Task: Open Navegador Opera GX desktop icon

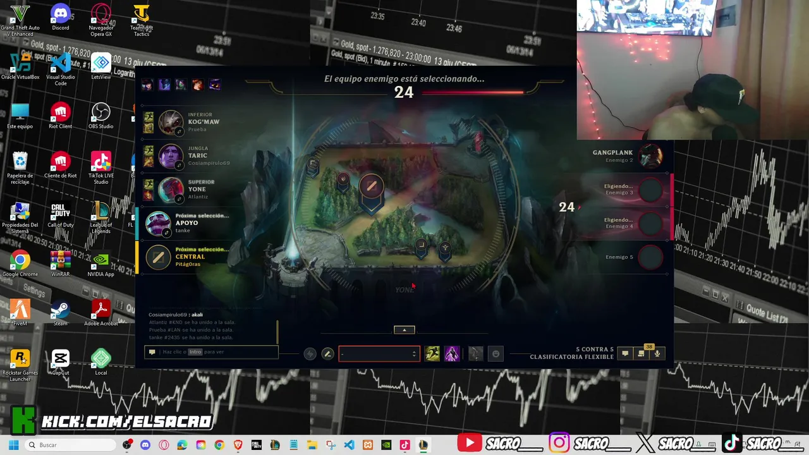Action: 101,20
